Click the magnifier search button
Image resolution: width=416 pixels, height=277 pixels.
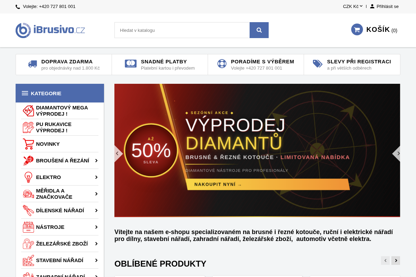click(259, 30)
